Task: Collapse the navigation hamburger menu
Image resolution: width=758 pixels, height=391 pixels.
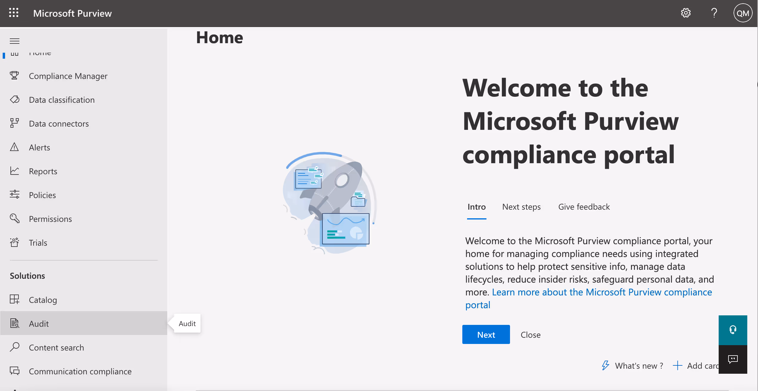Action: [x=15, y=41]
